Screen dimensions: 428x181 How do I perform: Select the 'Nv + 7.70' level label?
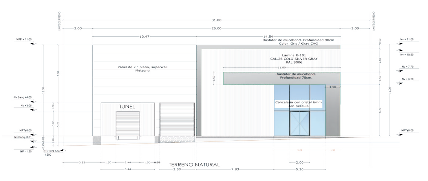pyautogui.click(x=407, y=66)
